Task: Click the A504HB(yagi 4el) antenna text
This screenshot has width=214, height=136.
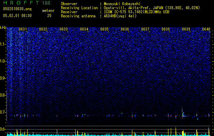Action: tap(120, 16)
